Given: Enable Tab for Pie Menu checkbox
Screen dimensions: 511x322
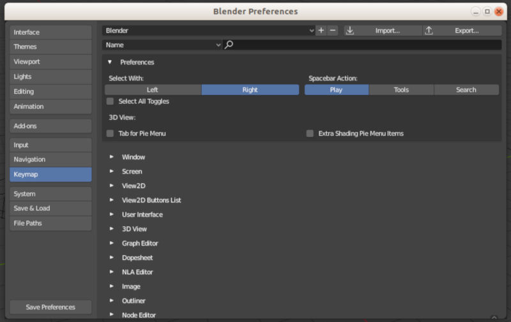Looking at the screenshot, I should 110,133.
